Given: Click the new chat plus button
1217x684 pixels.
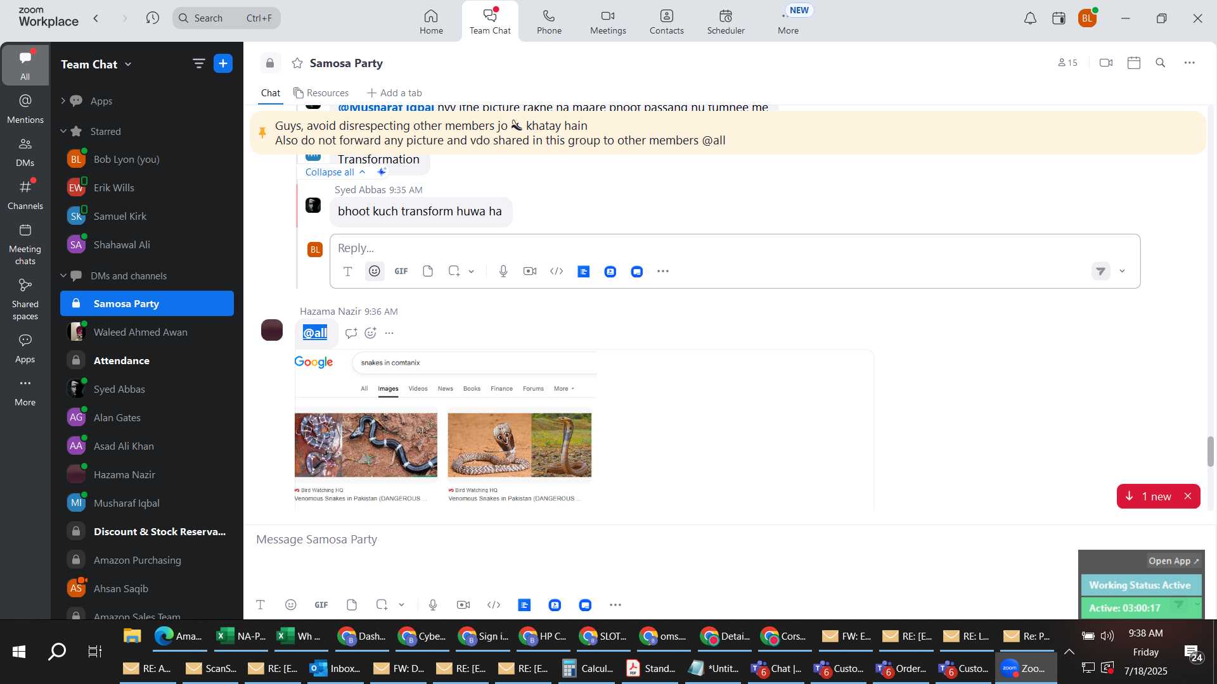Looking at the screenshot, I should [x=223, y=63].
